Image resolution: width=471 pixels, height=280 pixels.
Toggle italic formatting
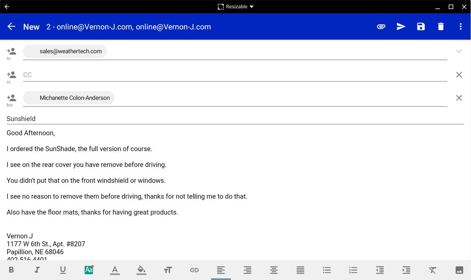click(37, 270)
